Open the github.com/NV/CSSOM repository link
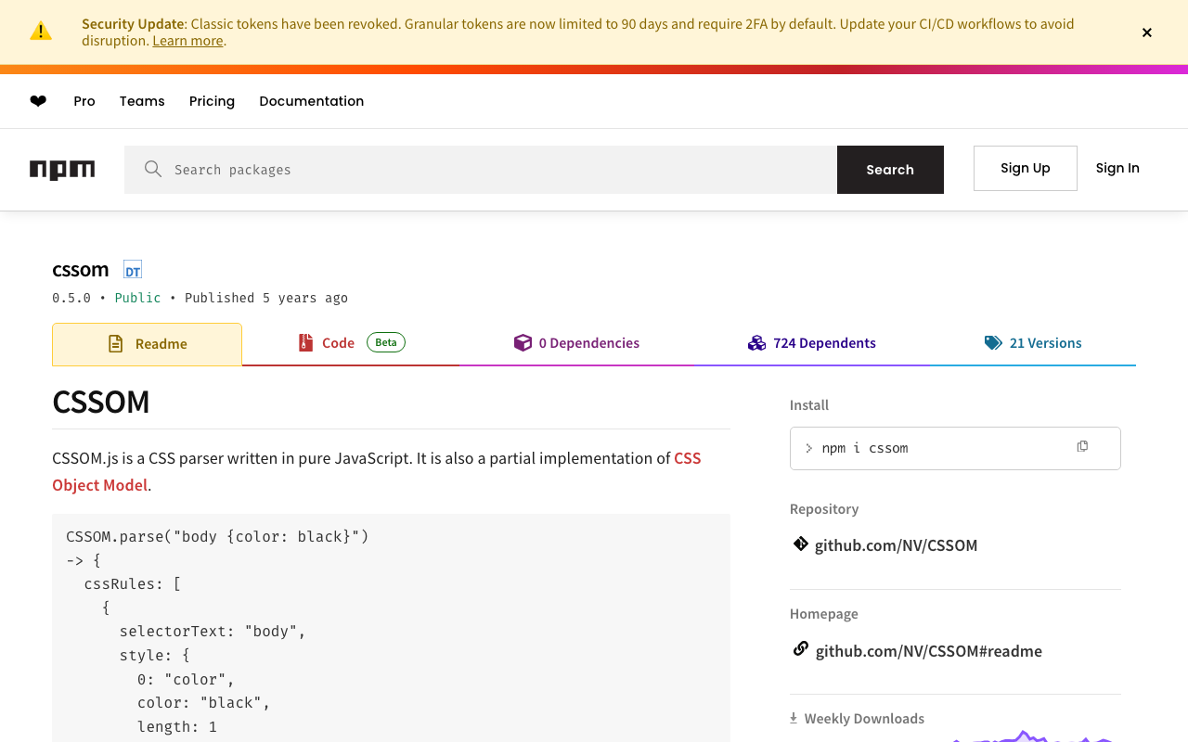The width and height of the screenshot is (1188, 742). [x=896, y=545]
